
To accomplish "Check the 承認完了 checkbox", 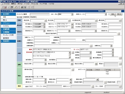I will [29, 86].
